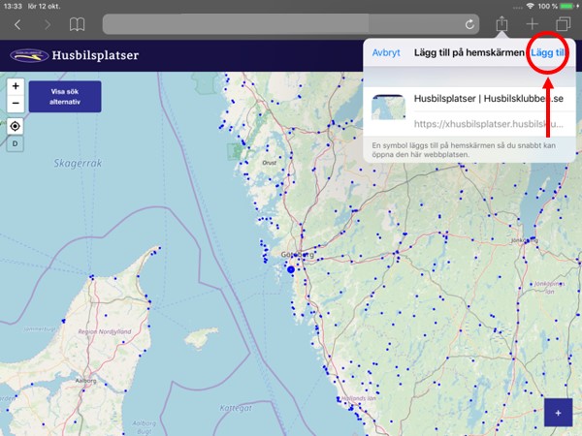This screenshot has height=436, width=582.
Task: Click Visa sök alternativ button
Action: [x=65, y=96]
